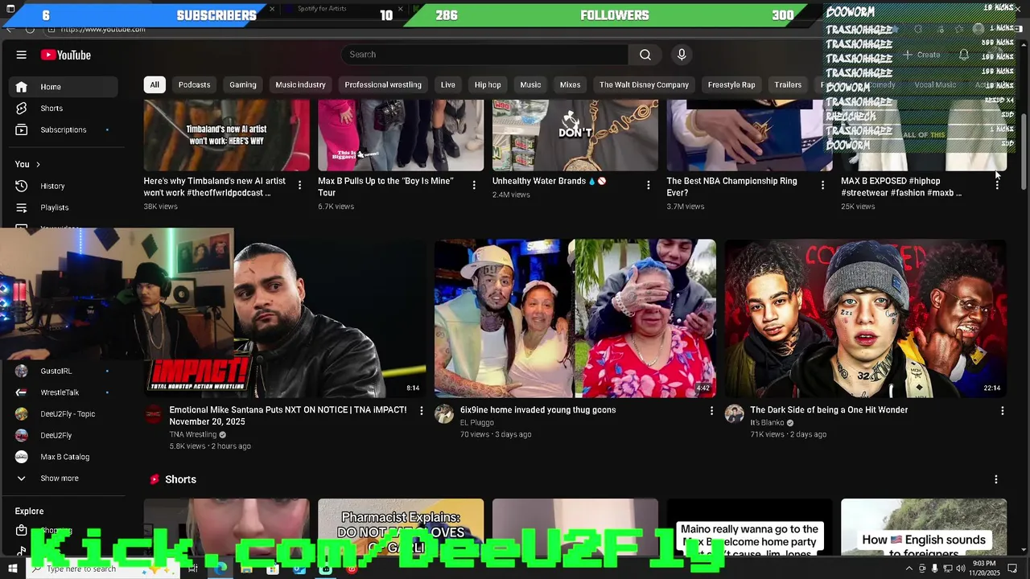This screenshot has width=1030, height=579.
Task: Open the 6ix9ine home invaded thumbnail
Action: pos(575,318)
